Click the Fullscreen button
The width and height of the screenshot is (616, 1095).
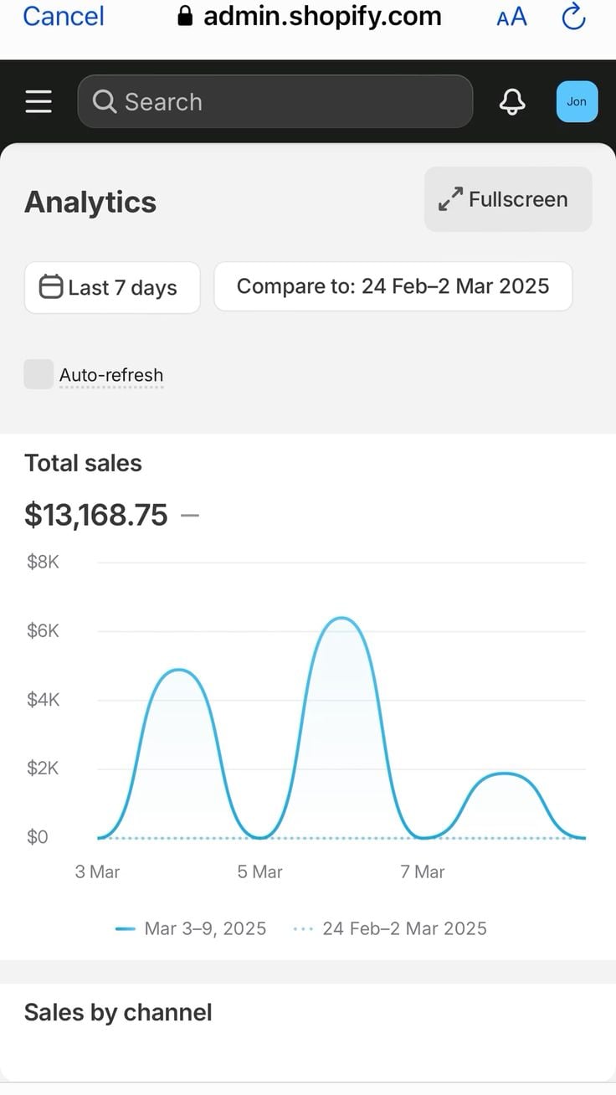[x=507, y=198]
